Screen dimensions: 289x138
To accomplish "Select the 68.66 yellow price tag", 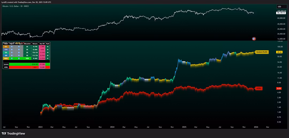I will (279, 52).
